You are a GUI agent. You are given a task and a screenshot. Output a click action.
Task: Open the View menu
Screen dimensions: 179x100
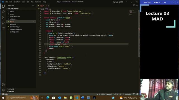pyautogui.click(x=23, y=2)
